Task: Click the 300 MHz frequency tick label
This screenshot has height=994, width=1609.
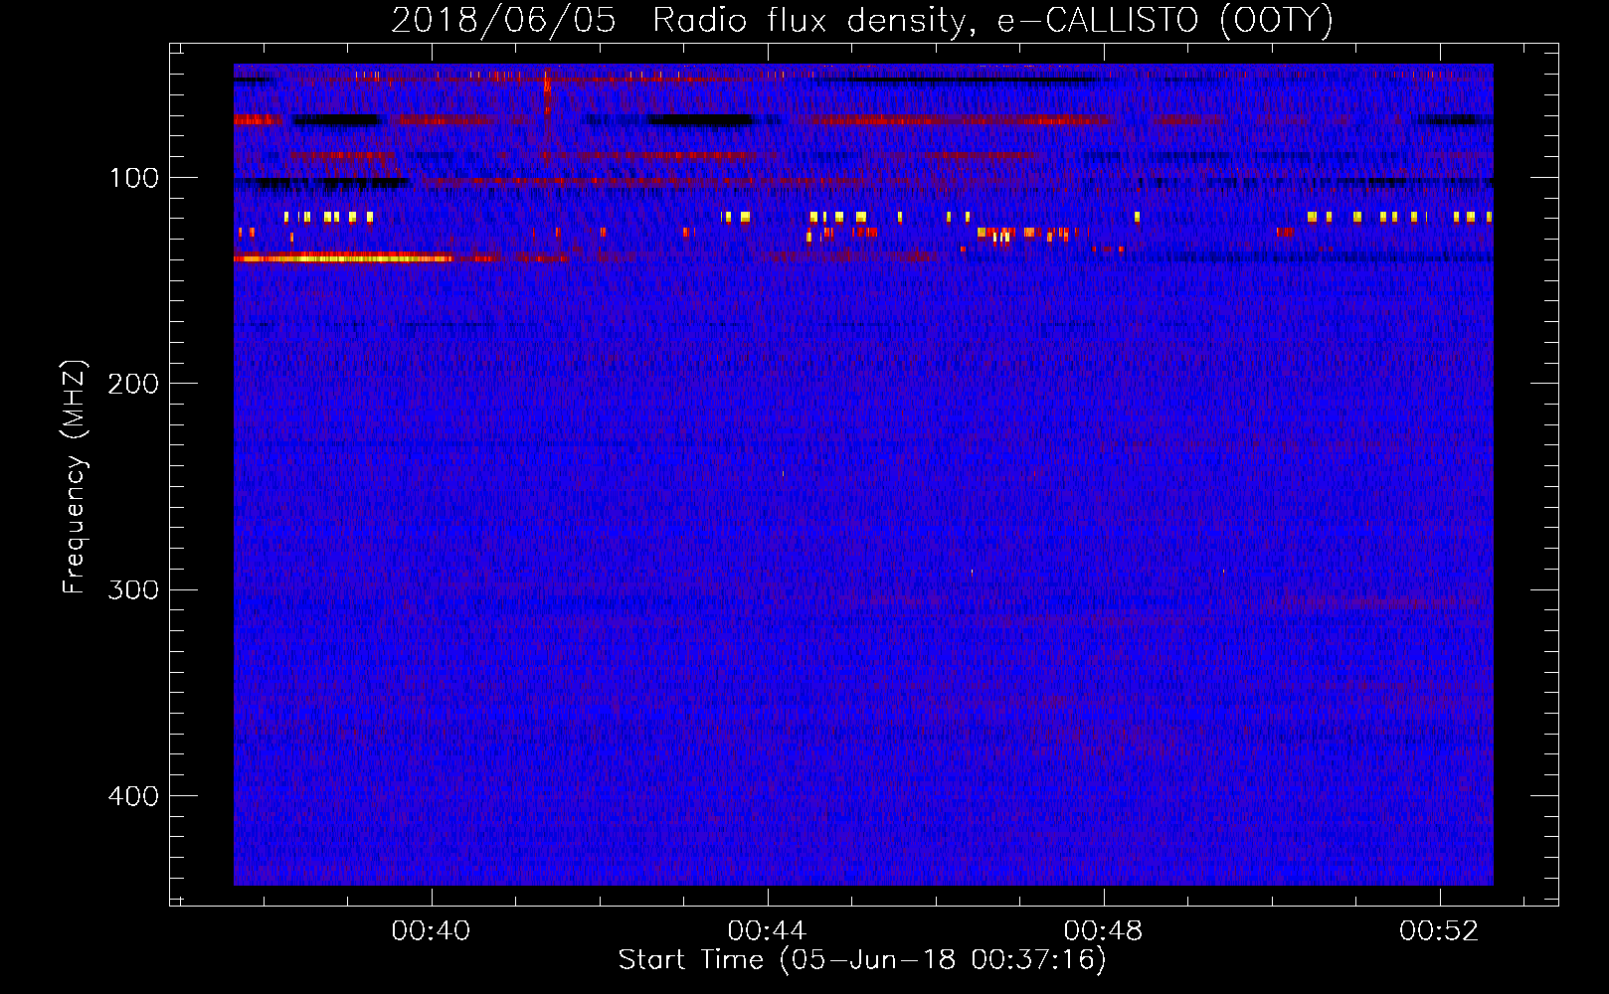Action: click(133, 589)
